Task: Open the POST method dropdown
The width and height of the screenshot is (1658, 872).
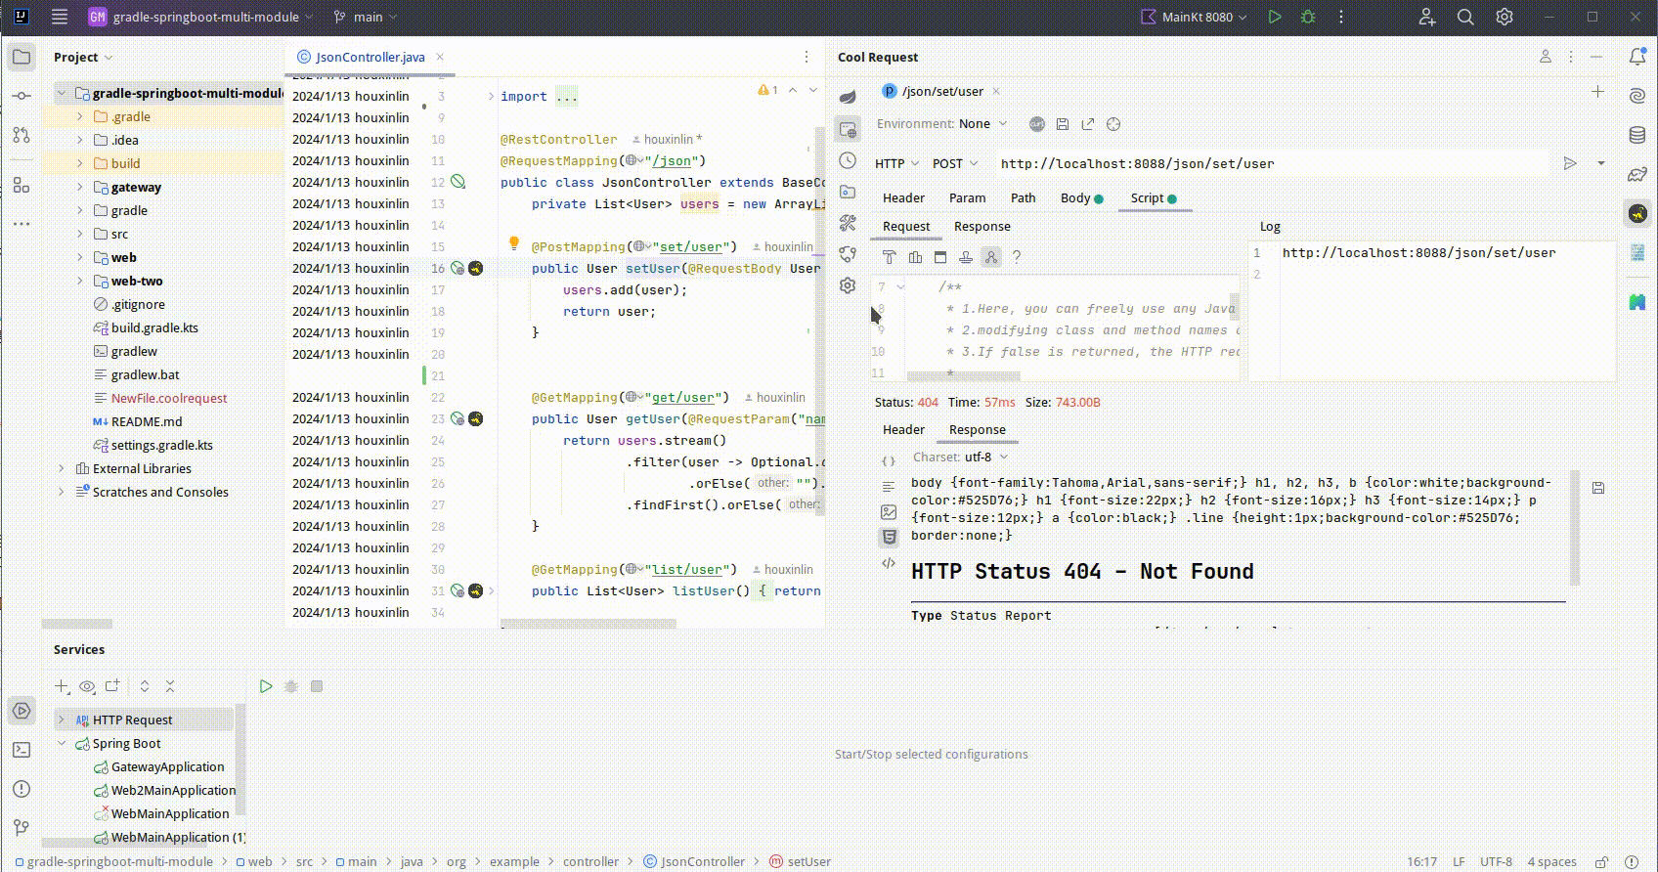Action: coord(955,163)
